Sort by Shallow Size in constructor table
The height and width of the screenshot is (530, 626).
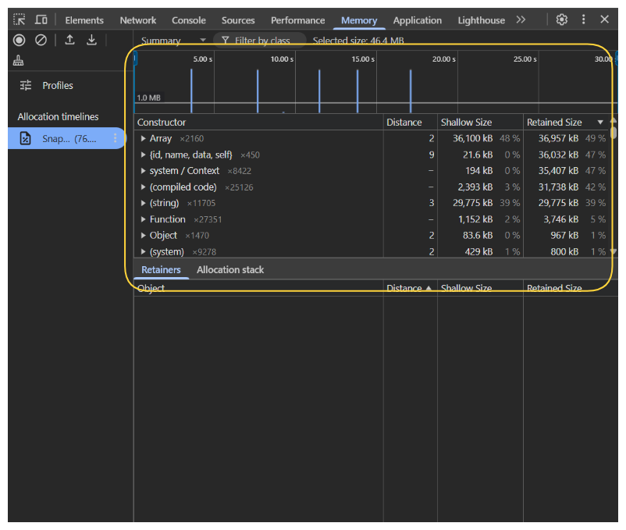pyautogui.click(x=480, y=122)
